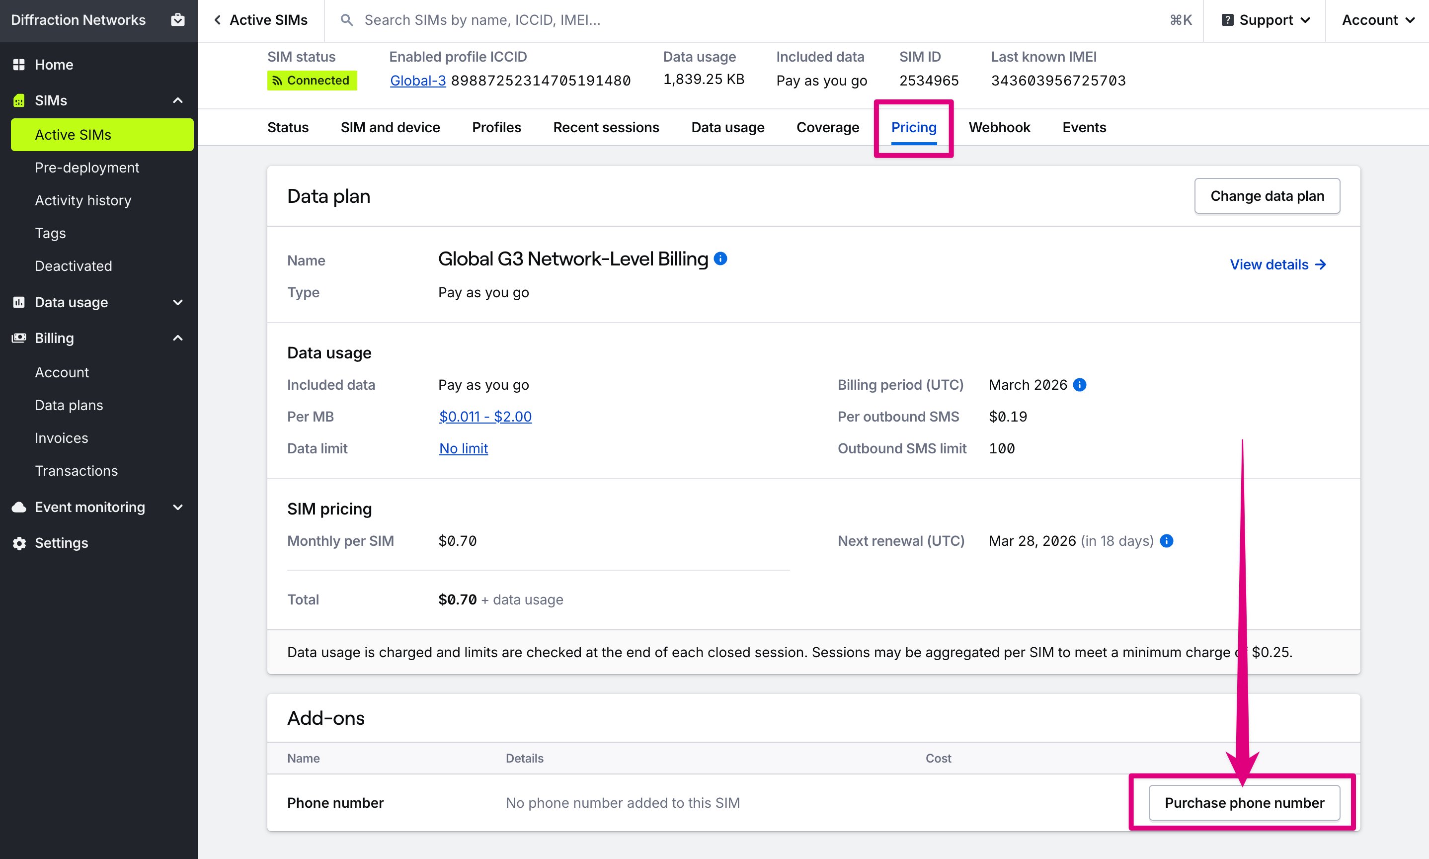This screenshot has height=859, width=1429.
Task: Click the No limit data limit link
Action: (x=464, y=448)
